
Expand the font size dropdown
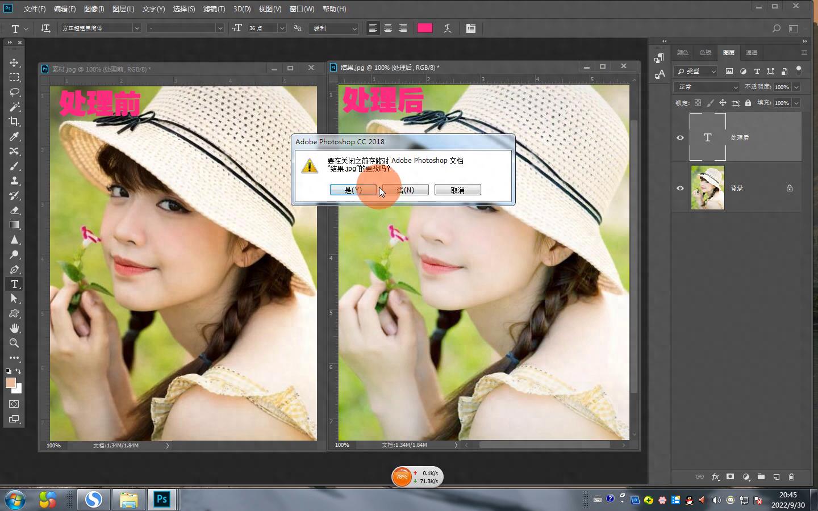(282, 28)
